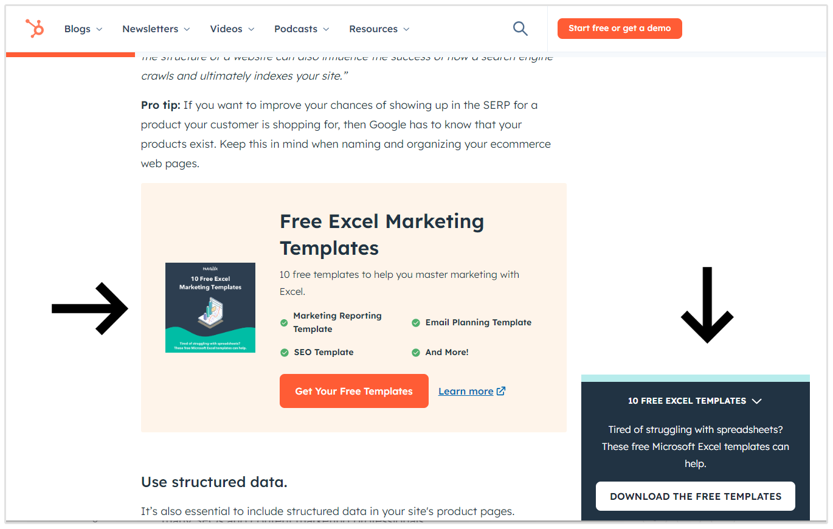833x529 pixels.
Task: Click the black downward-pointing arrow
Action: coord(707,305)
